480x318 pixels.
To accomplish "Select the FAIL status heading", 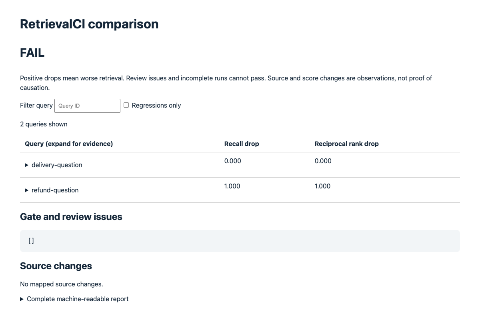I will tap(32, 53).
